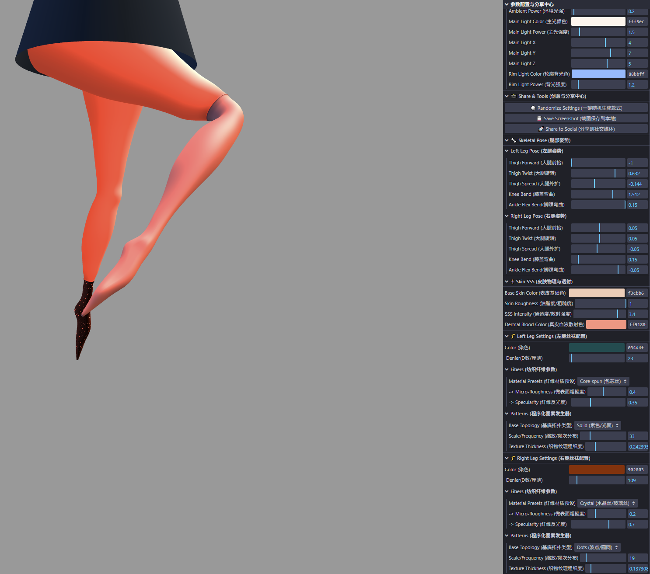Click Rim Light Color hex field 88bbff

point(637,74)
